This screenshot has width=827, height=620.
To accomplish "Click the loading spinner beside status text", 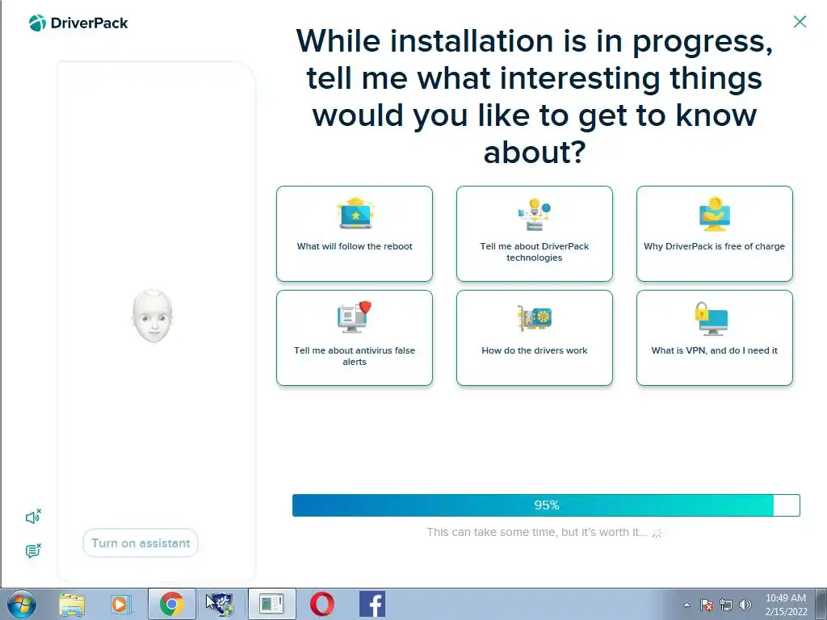I will [x=657, y=533].
